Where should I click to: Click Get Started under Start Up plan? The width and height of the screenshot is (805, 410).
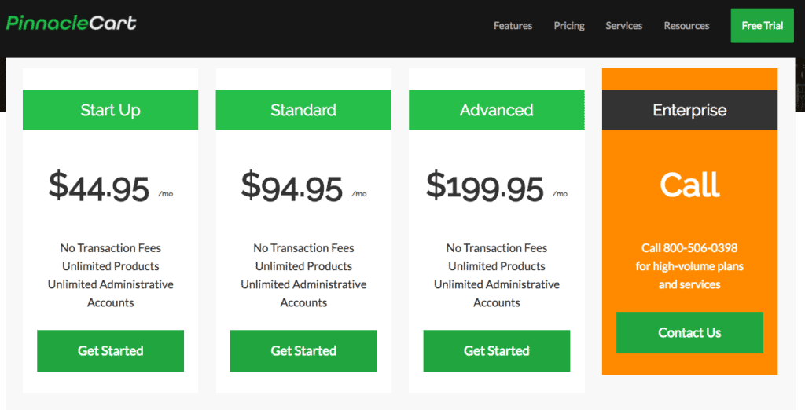click(x=110, y=350)
